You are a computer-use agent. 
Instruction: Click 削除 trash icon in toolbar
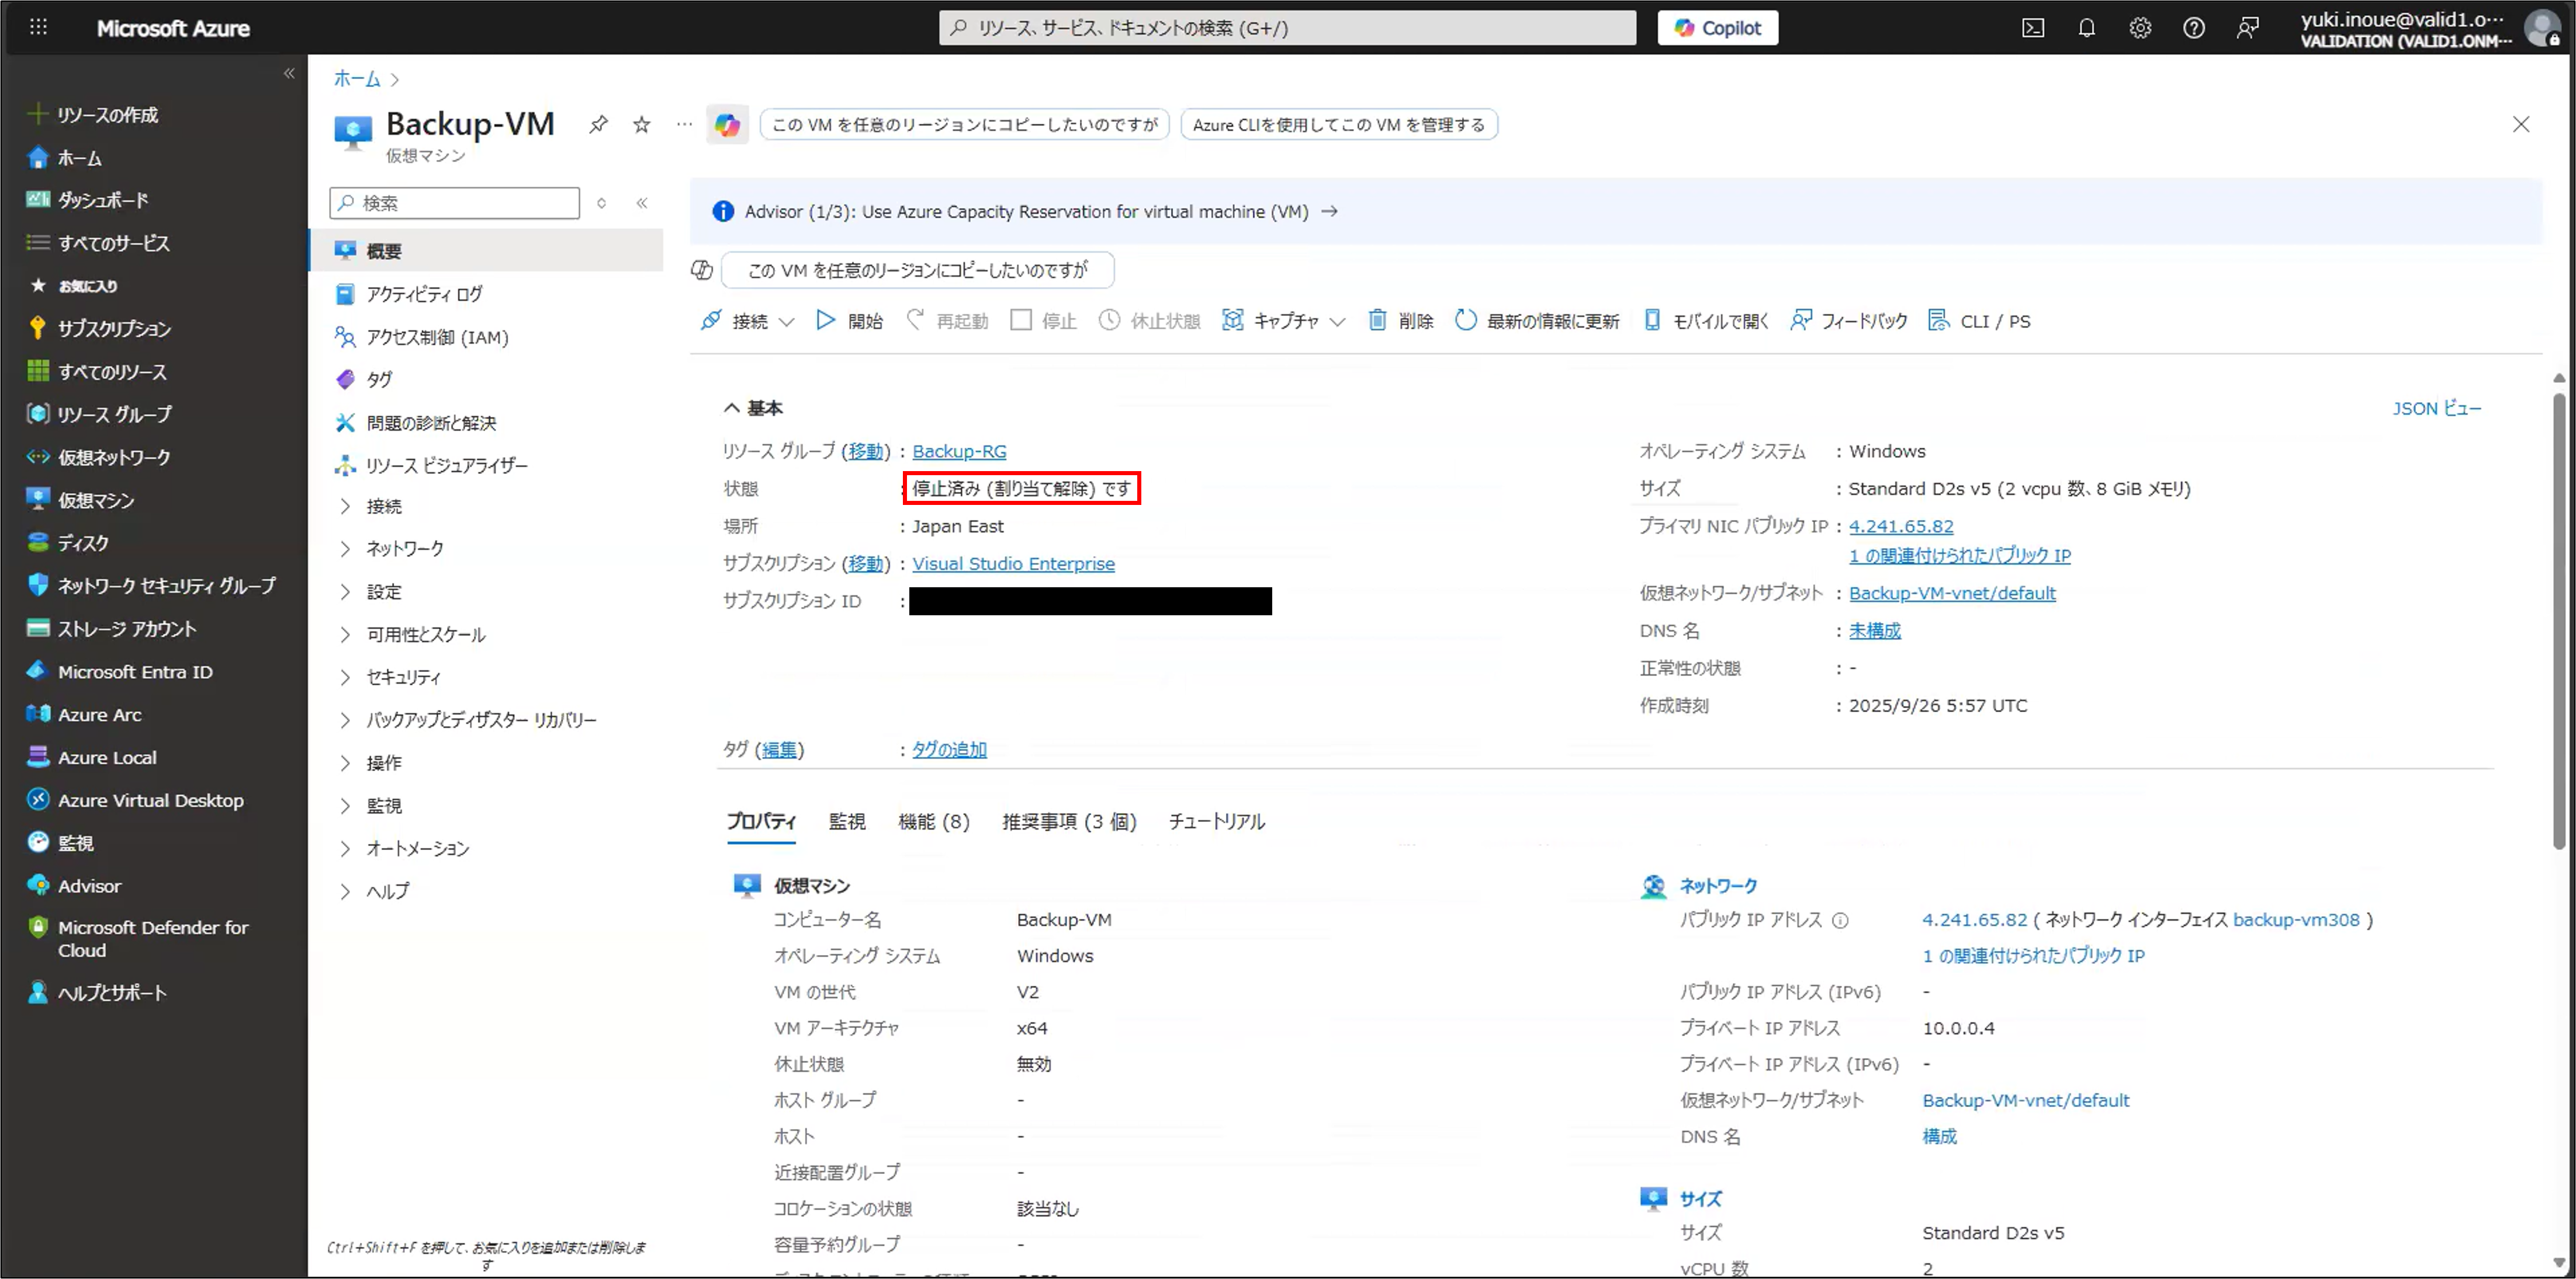(1400, 320)
